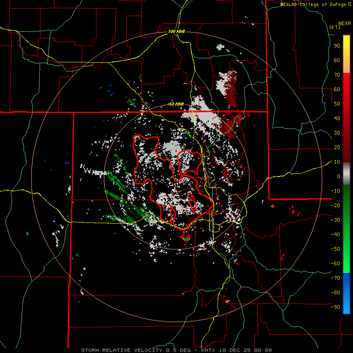Click the positive 70 scale value

pos(337,75)
